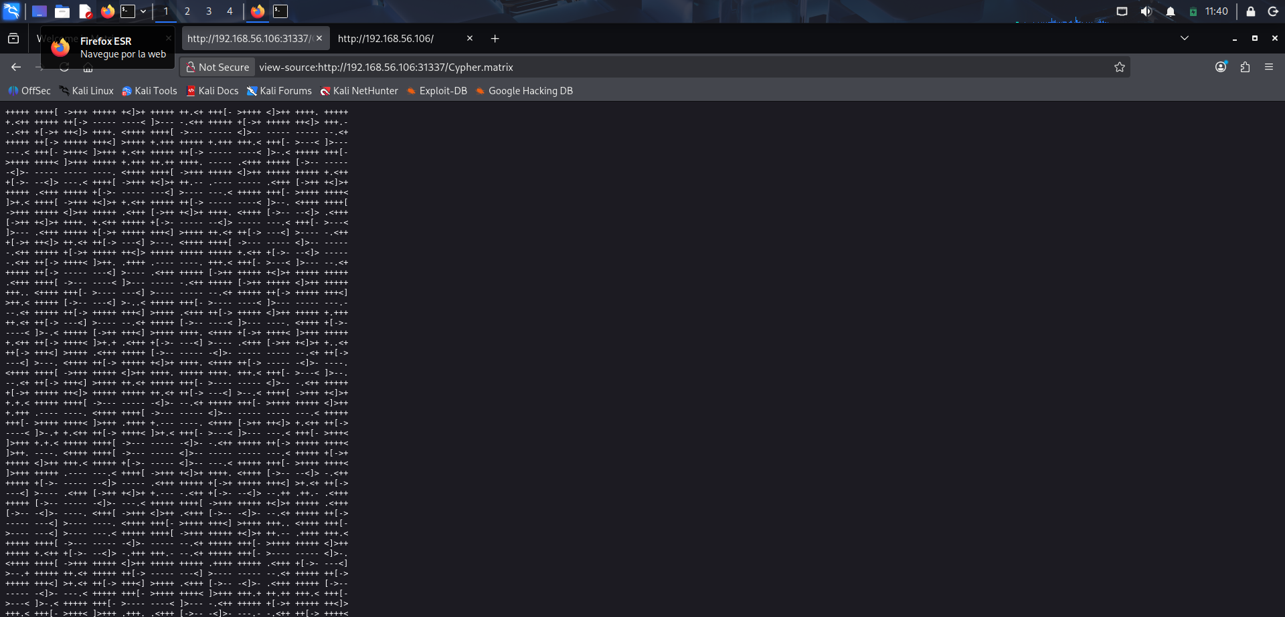Image resolution: width=1285 pixels, height=617 pixels.
Task: Go to the browser home page
Action: coord(88,67)
